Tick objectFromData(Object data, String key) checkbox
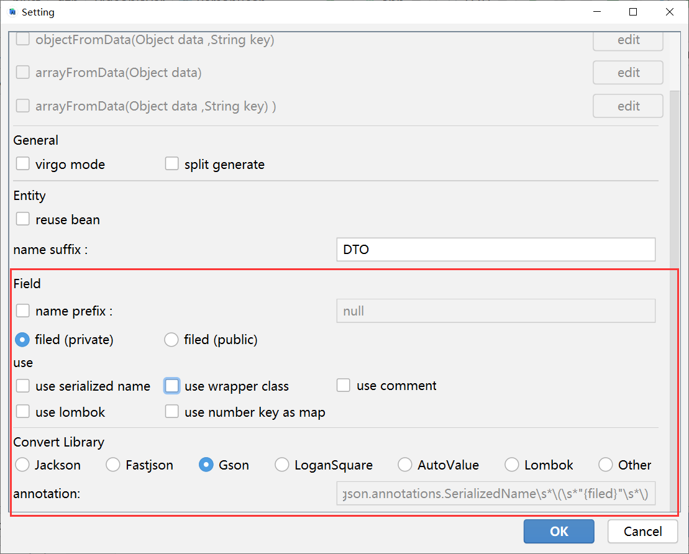 point(23,39)
